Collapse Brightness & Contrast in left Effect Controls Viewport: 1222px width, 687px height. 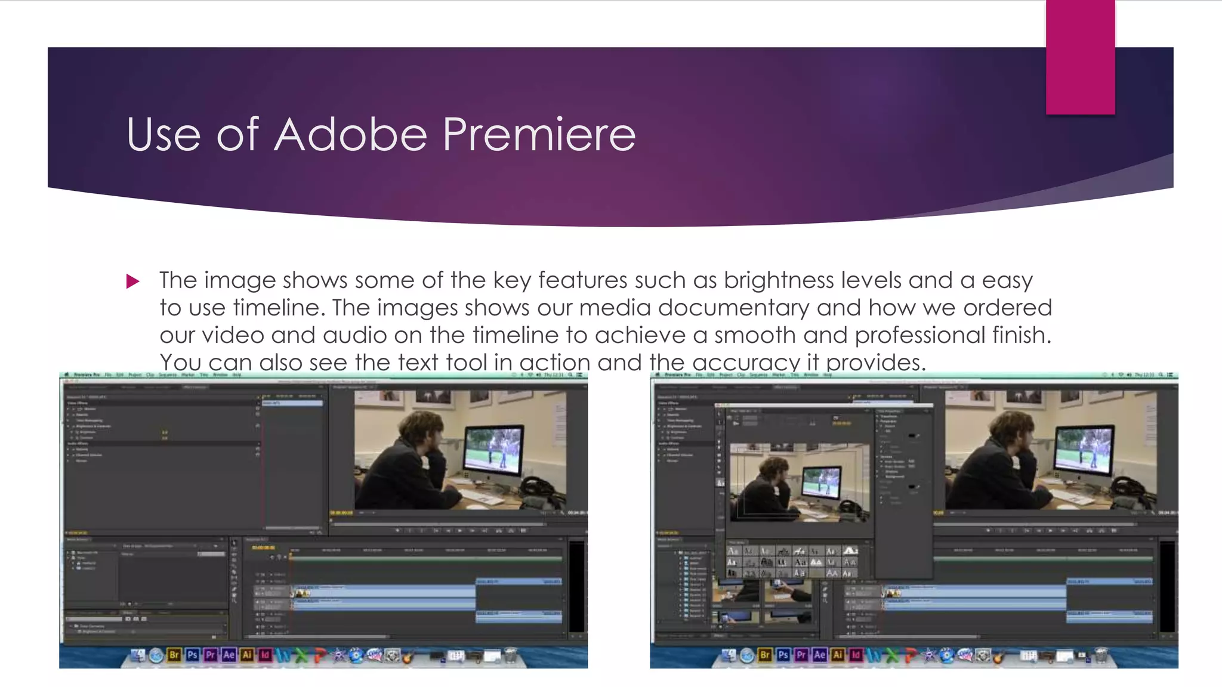tap(68, 426)
